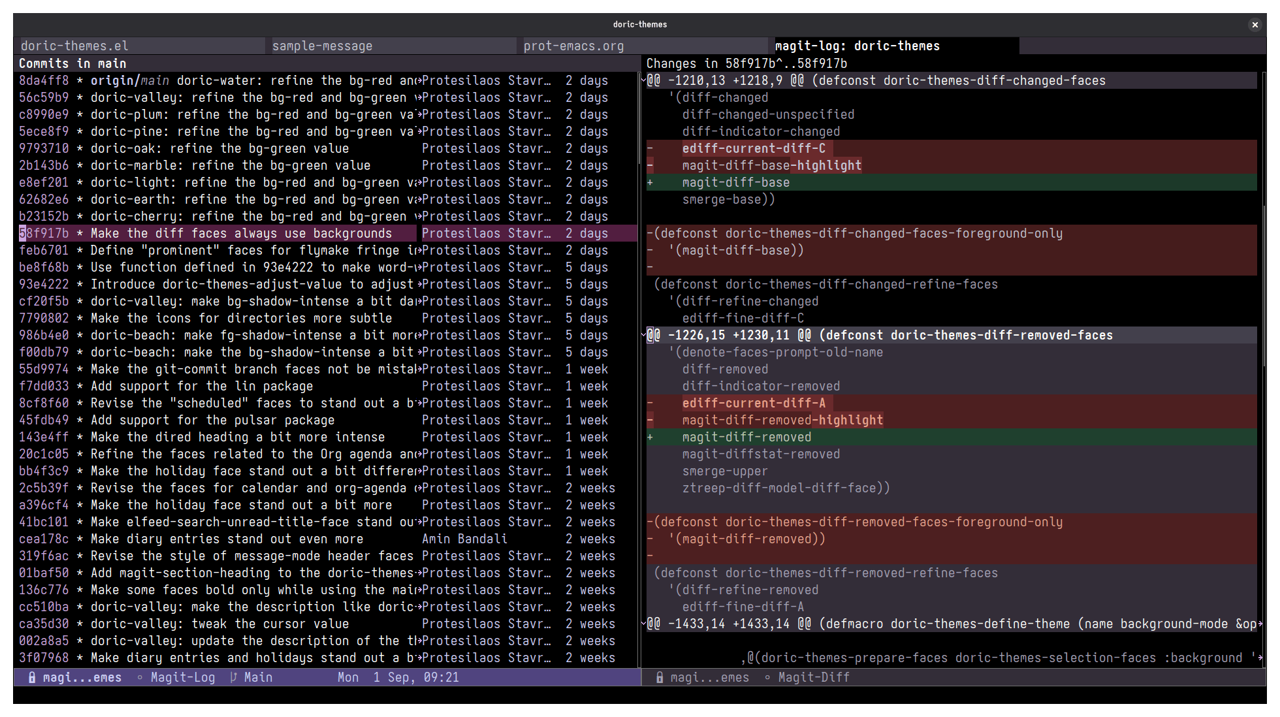The width and height of the screenshot is (1280, 717).
Task: Click context line 'ztreep-diff-model-diff-face))'
Action: (786, 488)
